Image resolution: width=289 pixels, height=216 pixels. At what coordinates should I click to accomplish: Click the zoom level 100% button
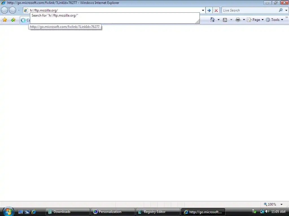click(270, 204)
